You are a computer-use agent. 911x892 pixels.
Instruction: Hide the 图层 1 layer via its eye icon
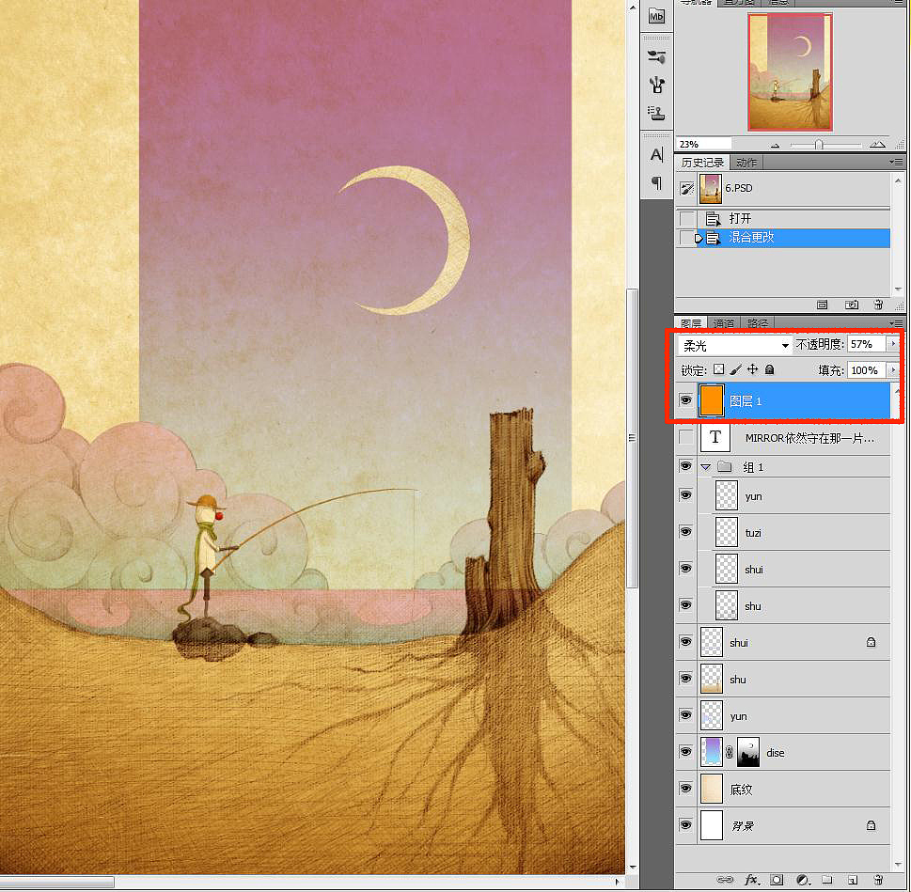point(685,400)
